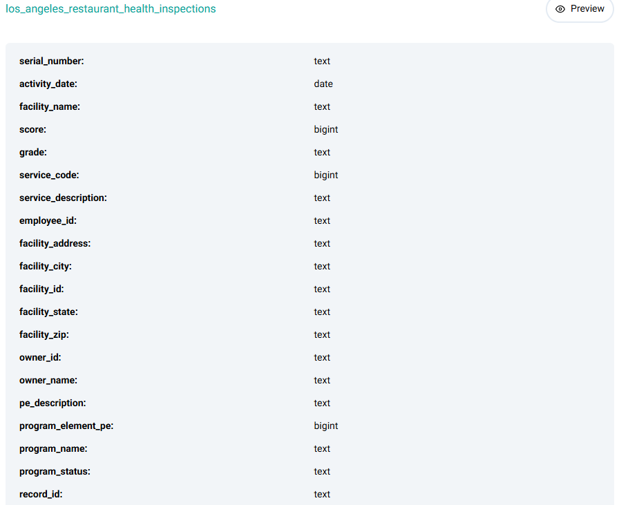619x505 pixels.
Task: Click the text type of facility_zip
Action: [322, 335]
